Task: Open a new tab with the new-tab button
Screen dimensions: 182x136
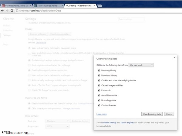Action: 99,6
